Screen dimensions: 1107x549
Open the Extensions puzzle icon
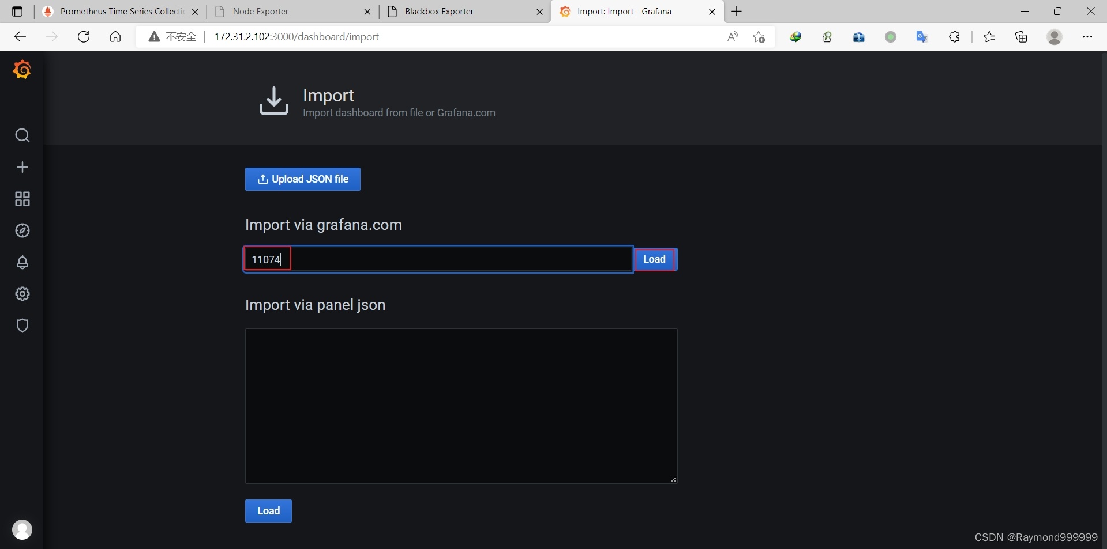point(955,37)
